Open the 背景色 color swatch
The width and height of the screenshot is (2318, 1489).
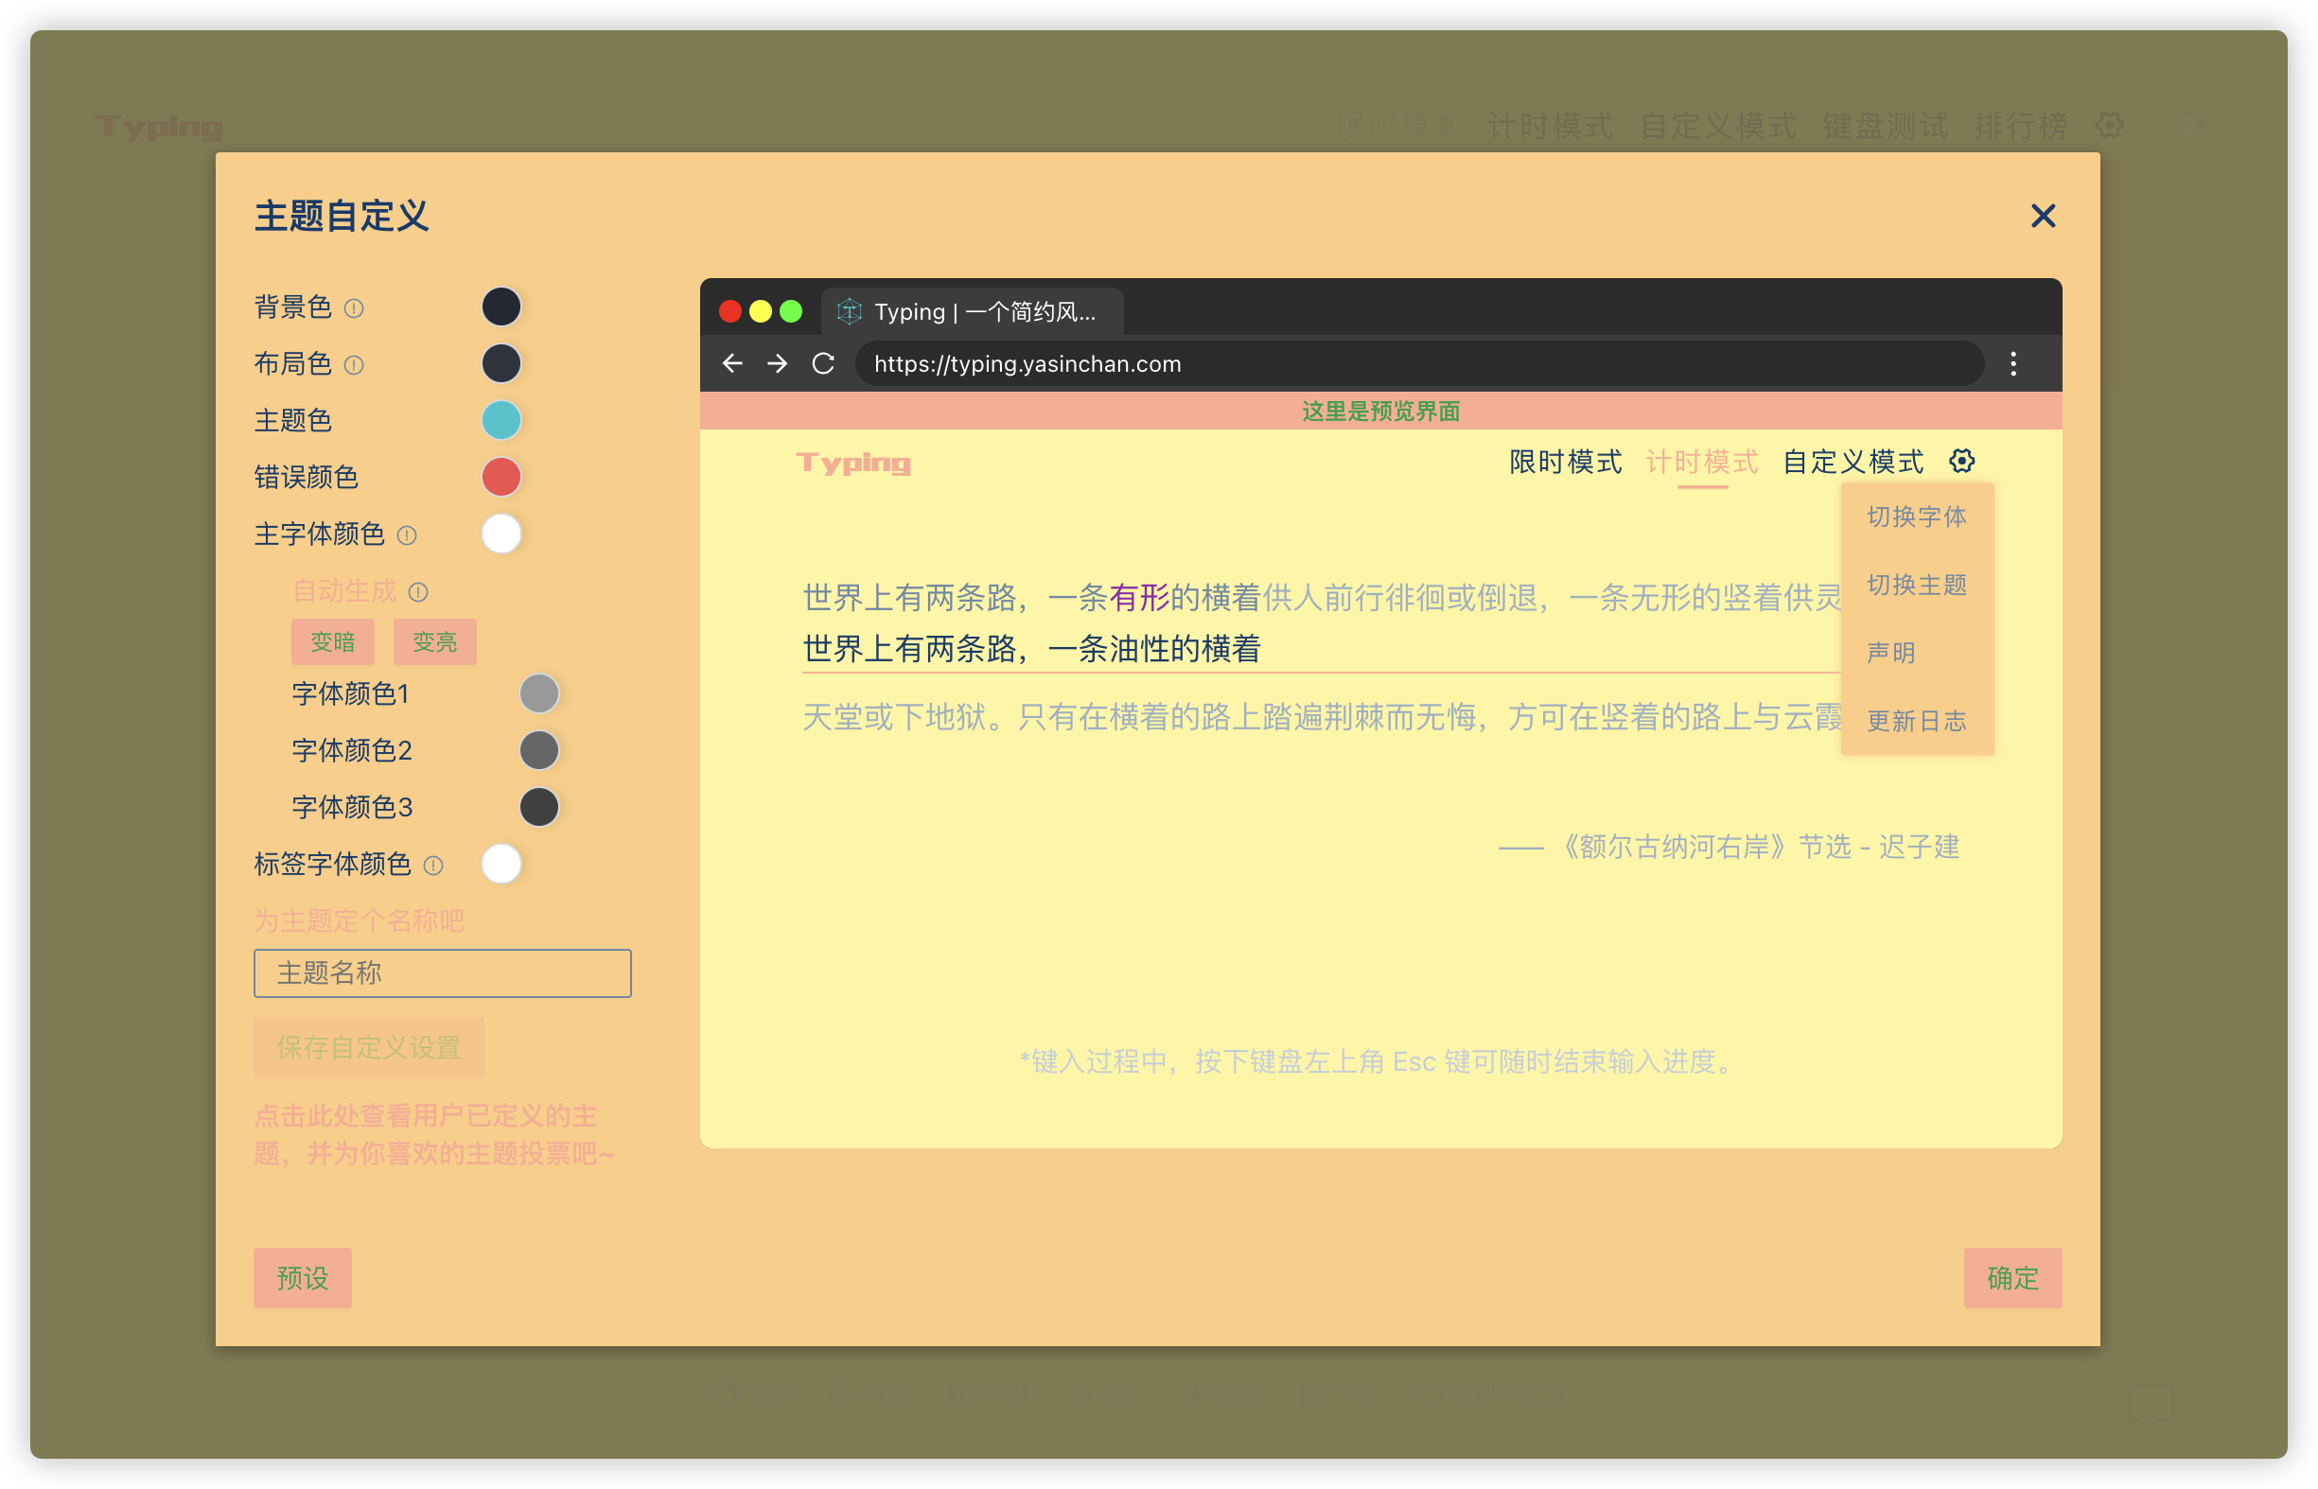[500, 307]
